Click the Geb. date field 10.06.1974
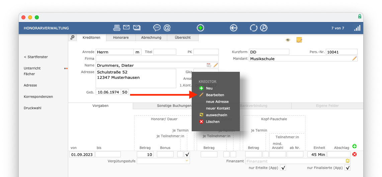This screenshot has width=382, height=177. pyautogui.click(x=108, y=93)
